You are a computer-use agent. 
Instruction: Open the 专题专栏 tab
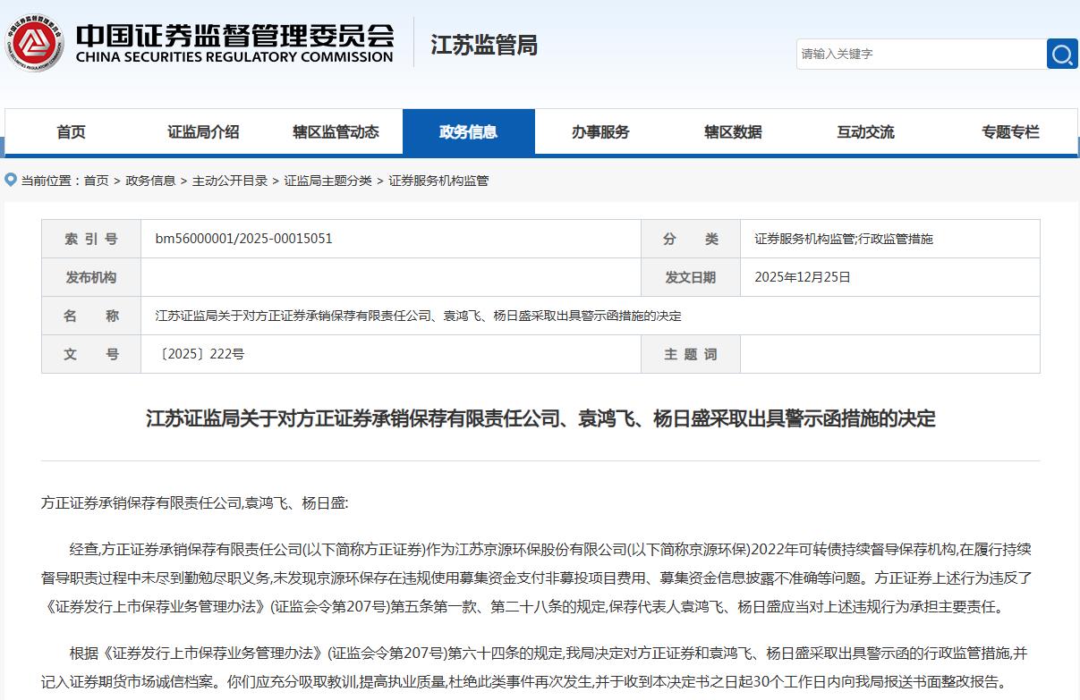coord(1010,132)
